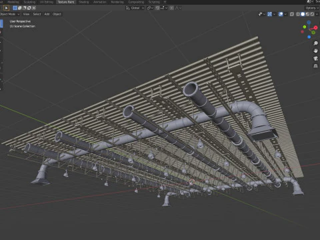Click the lower blue negative Z gizmo dot

click(309, 37)
